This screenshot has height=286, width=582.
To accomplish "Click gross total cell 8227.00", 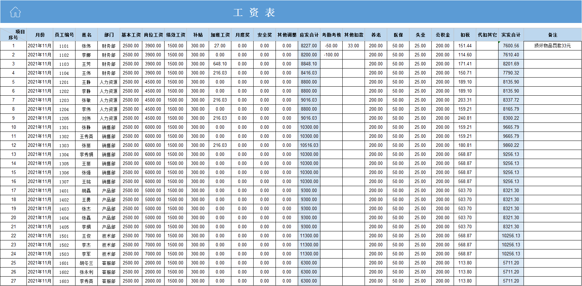I will 309,46.
